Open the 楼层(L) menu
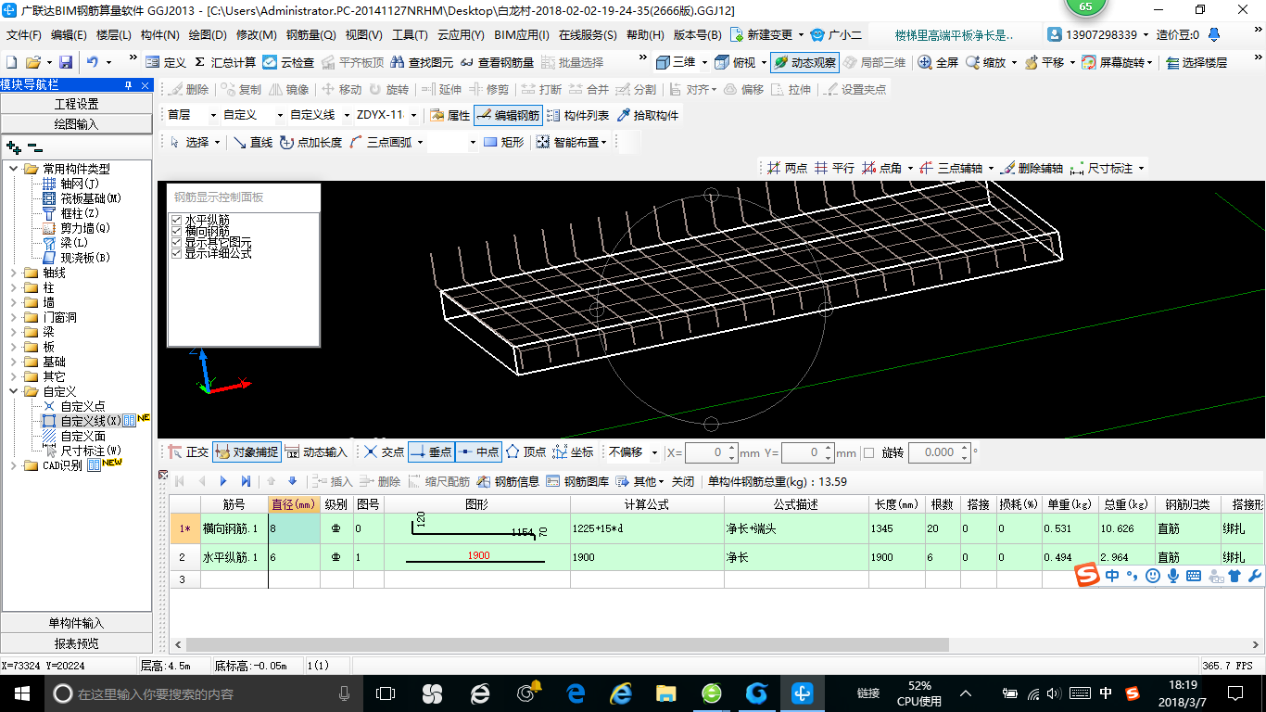1266x712 pixels. [x=114, y=35]
